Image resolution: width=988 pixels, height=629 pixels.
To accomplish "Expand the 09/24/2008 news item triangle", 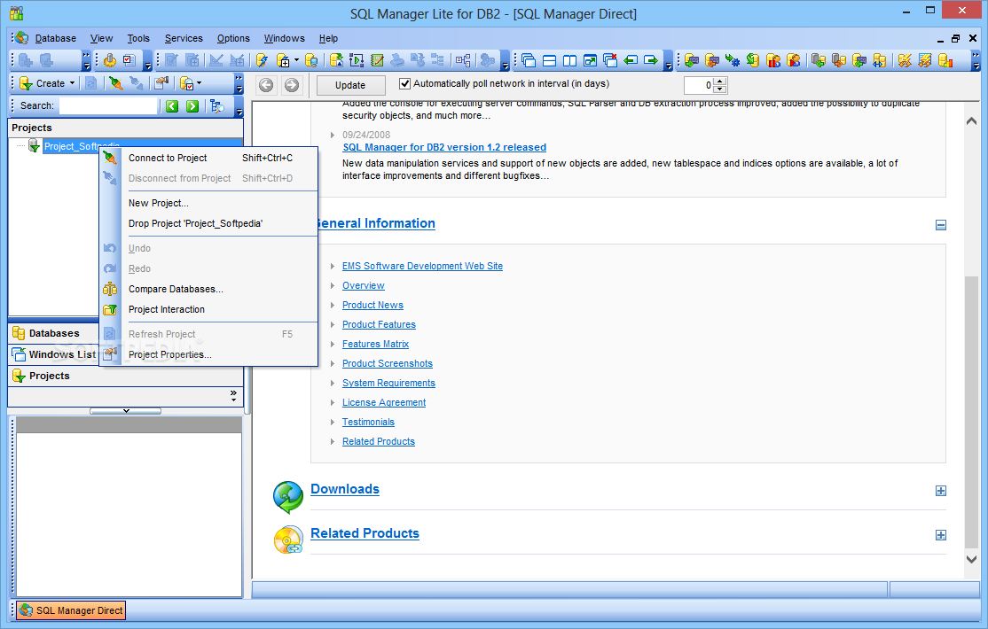I will click(333, 135).
